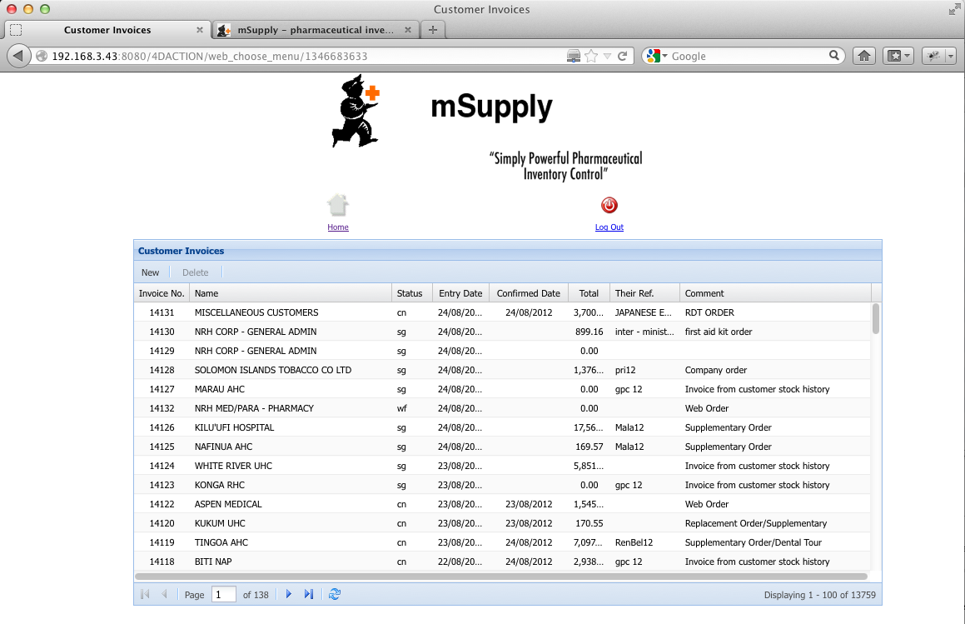This screenshot has height=624, width=965.
Task: Follow the Home link
Action: (x=338, y=227)
